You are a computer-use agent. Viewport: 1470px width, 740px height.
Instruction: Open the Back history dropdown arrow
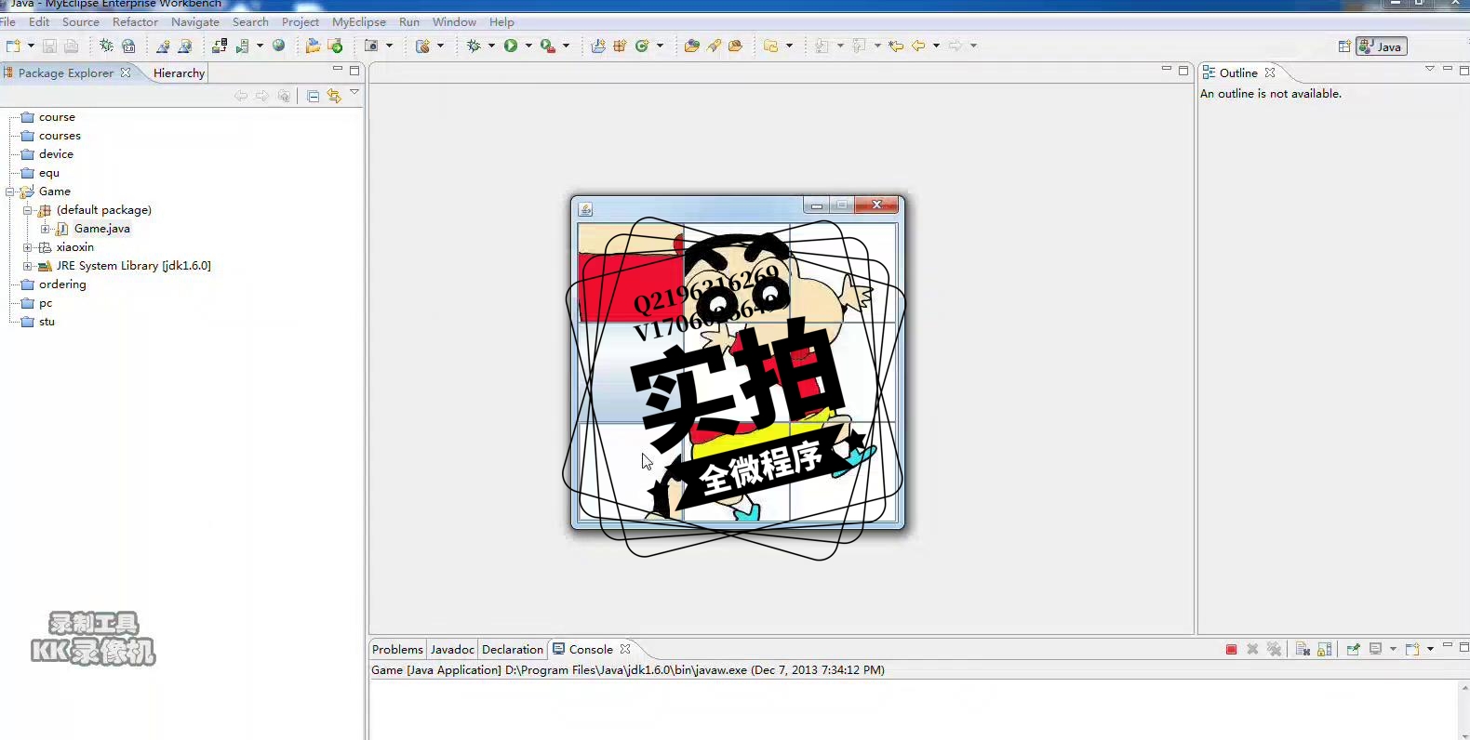(936, 46)
